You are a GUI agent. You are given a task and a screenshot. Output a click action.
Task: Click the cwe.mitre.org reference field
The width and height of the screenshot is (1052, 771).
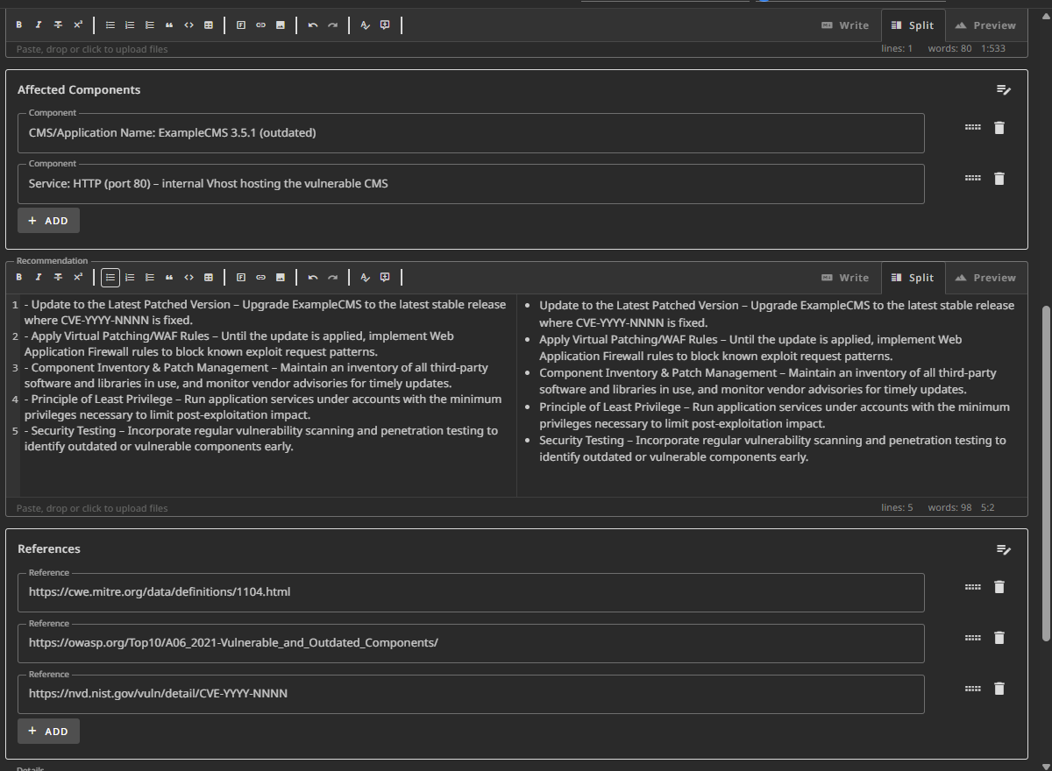pos(471,592)
